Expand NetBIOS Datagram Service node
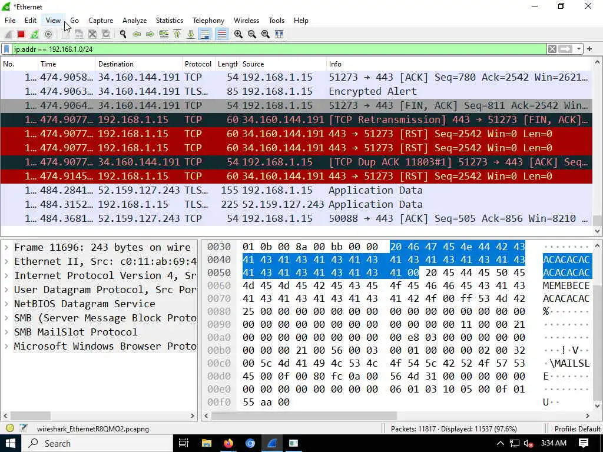Screen dimensions: 603x452 click(x=6, y=304)
